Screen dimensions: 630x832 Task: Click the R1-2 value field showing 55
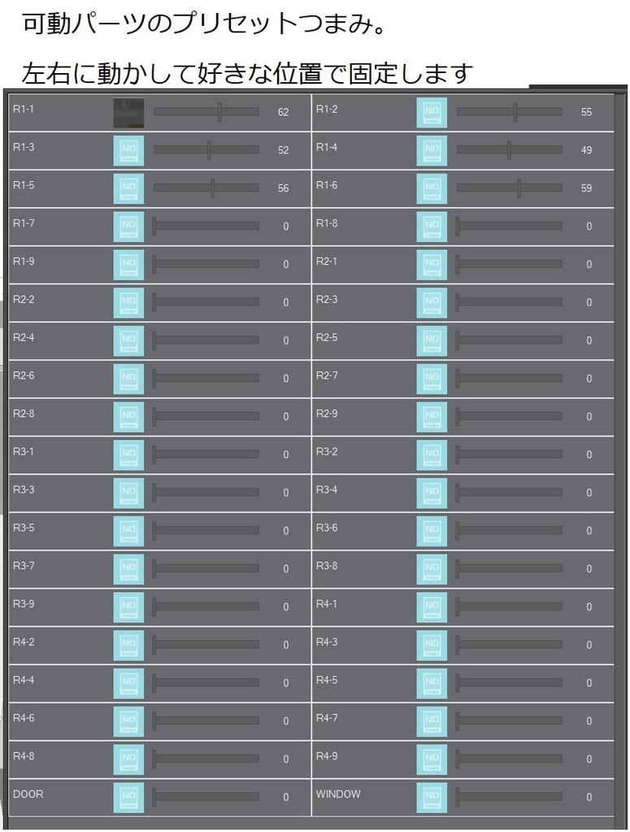tap(586, 112)
